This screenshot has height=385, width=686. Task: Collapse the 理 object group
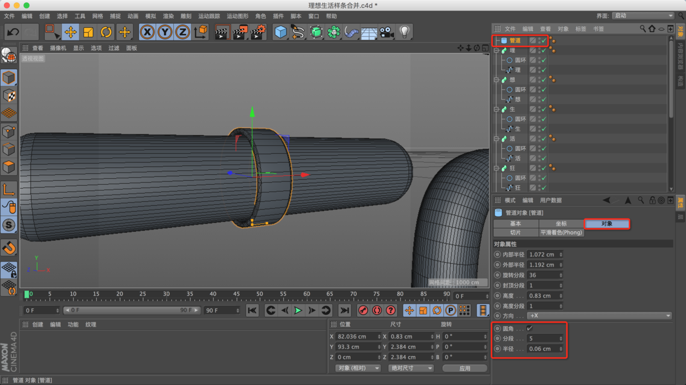(496, 50)
